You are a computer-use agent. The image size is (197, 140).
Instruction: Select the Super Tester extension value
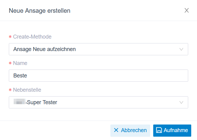click(42, 102)
